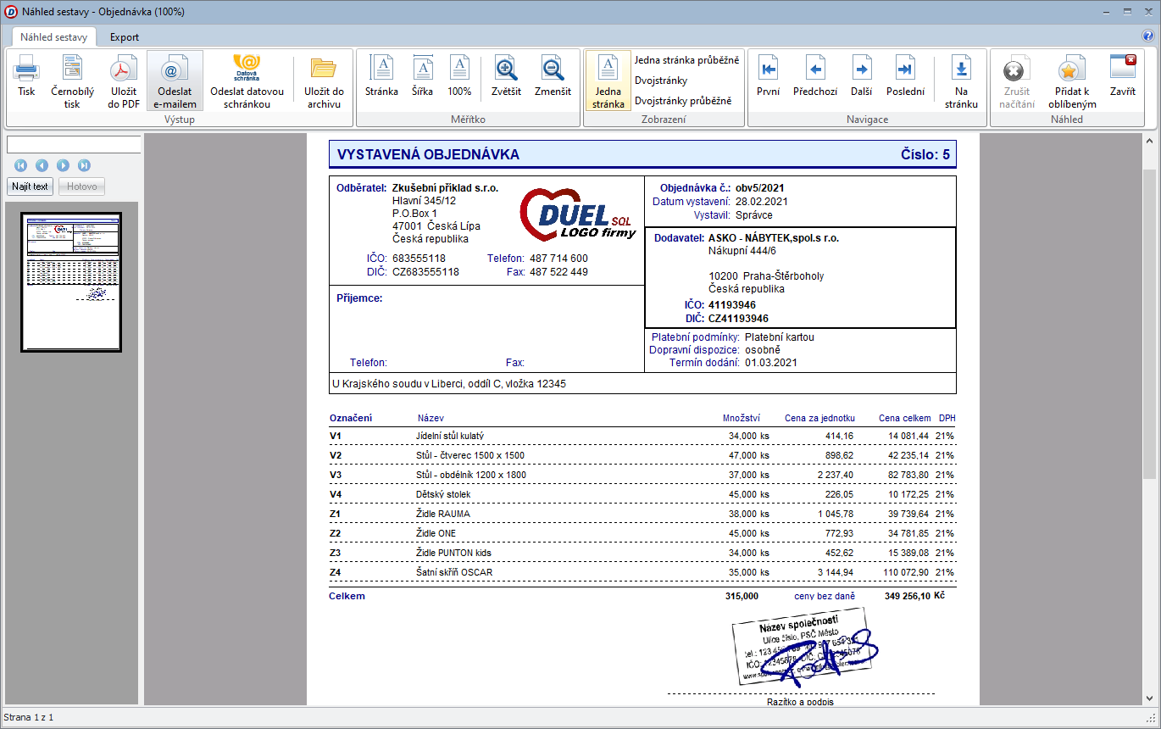Click the title bar application icon
The image size is (1161, 729).
[11, 12]
